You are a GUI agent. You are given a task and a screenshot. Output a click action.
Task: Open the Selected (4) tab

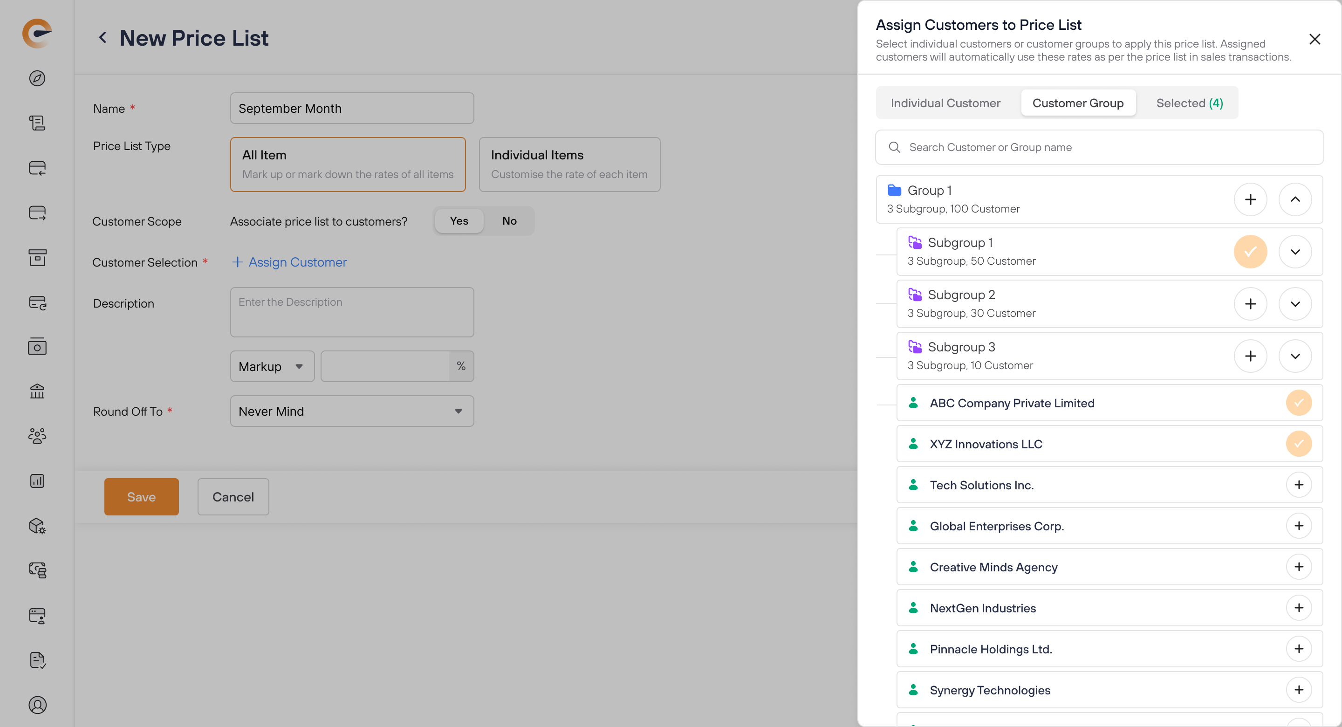tap(1189, 103)
